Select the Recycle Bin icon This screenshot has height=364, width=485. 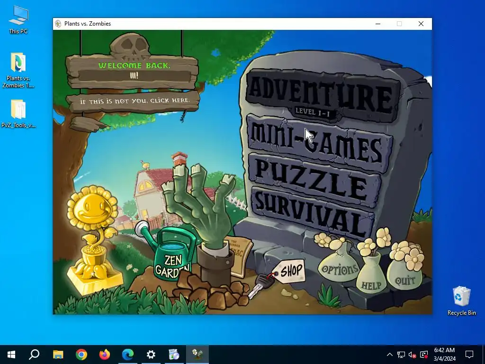pos(461,301)
